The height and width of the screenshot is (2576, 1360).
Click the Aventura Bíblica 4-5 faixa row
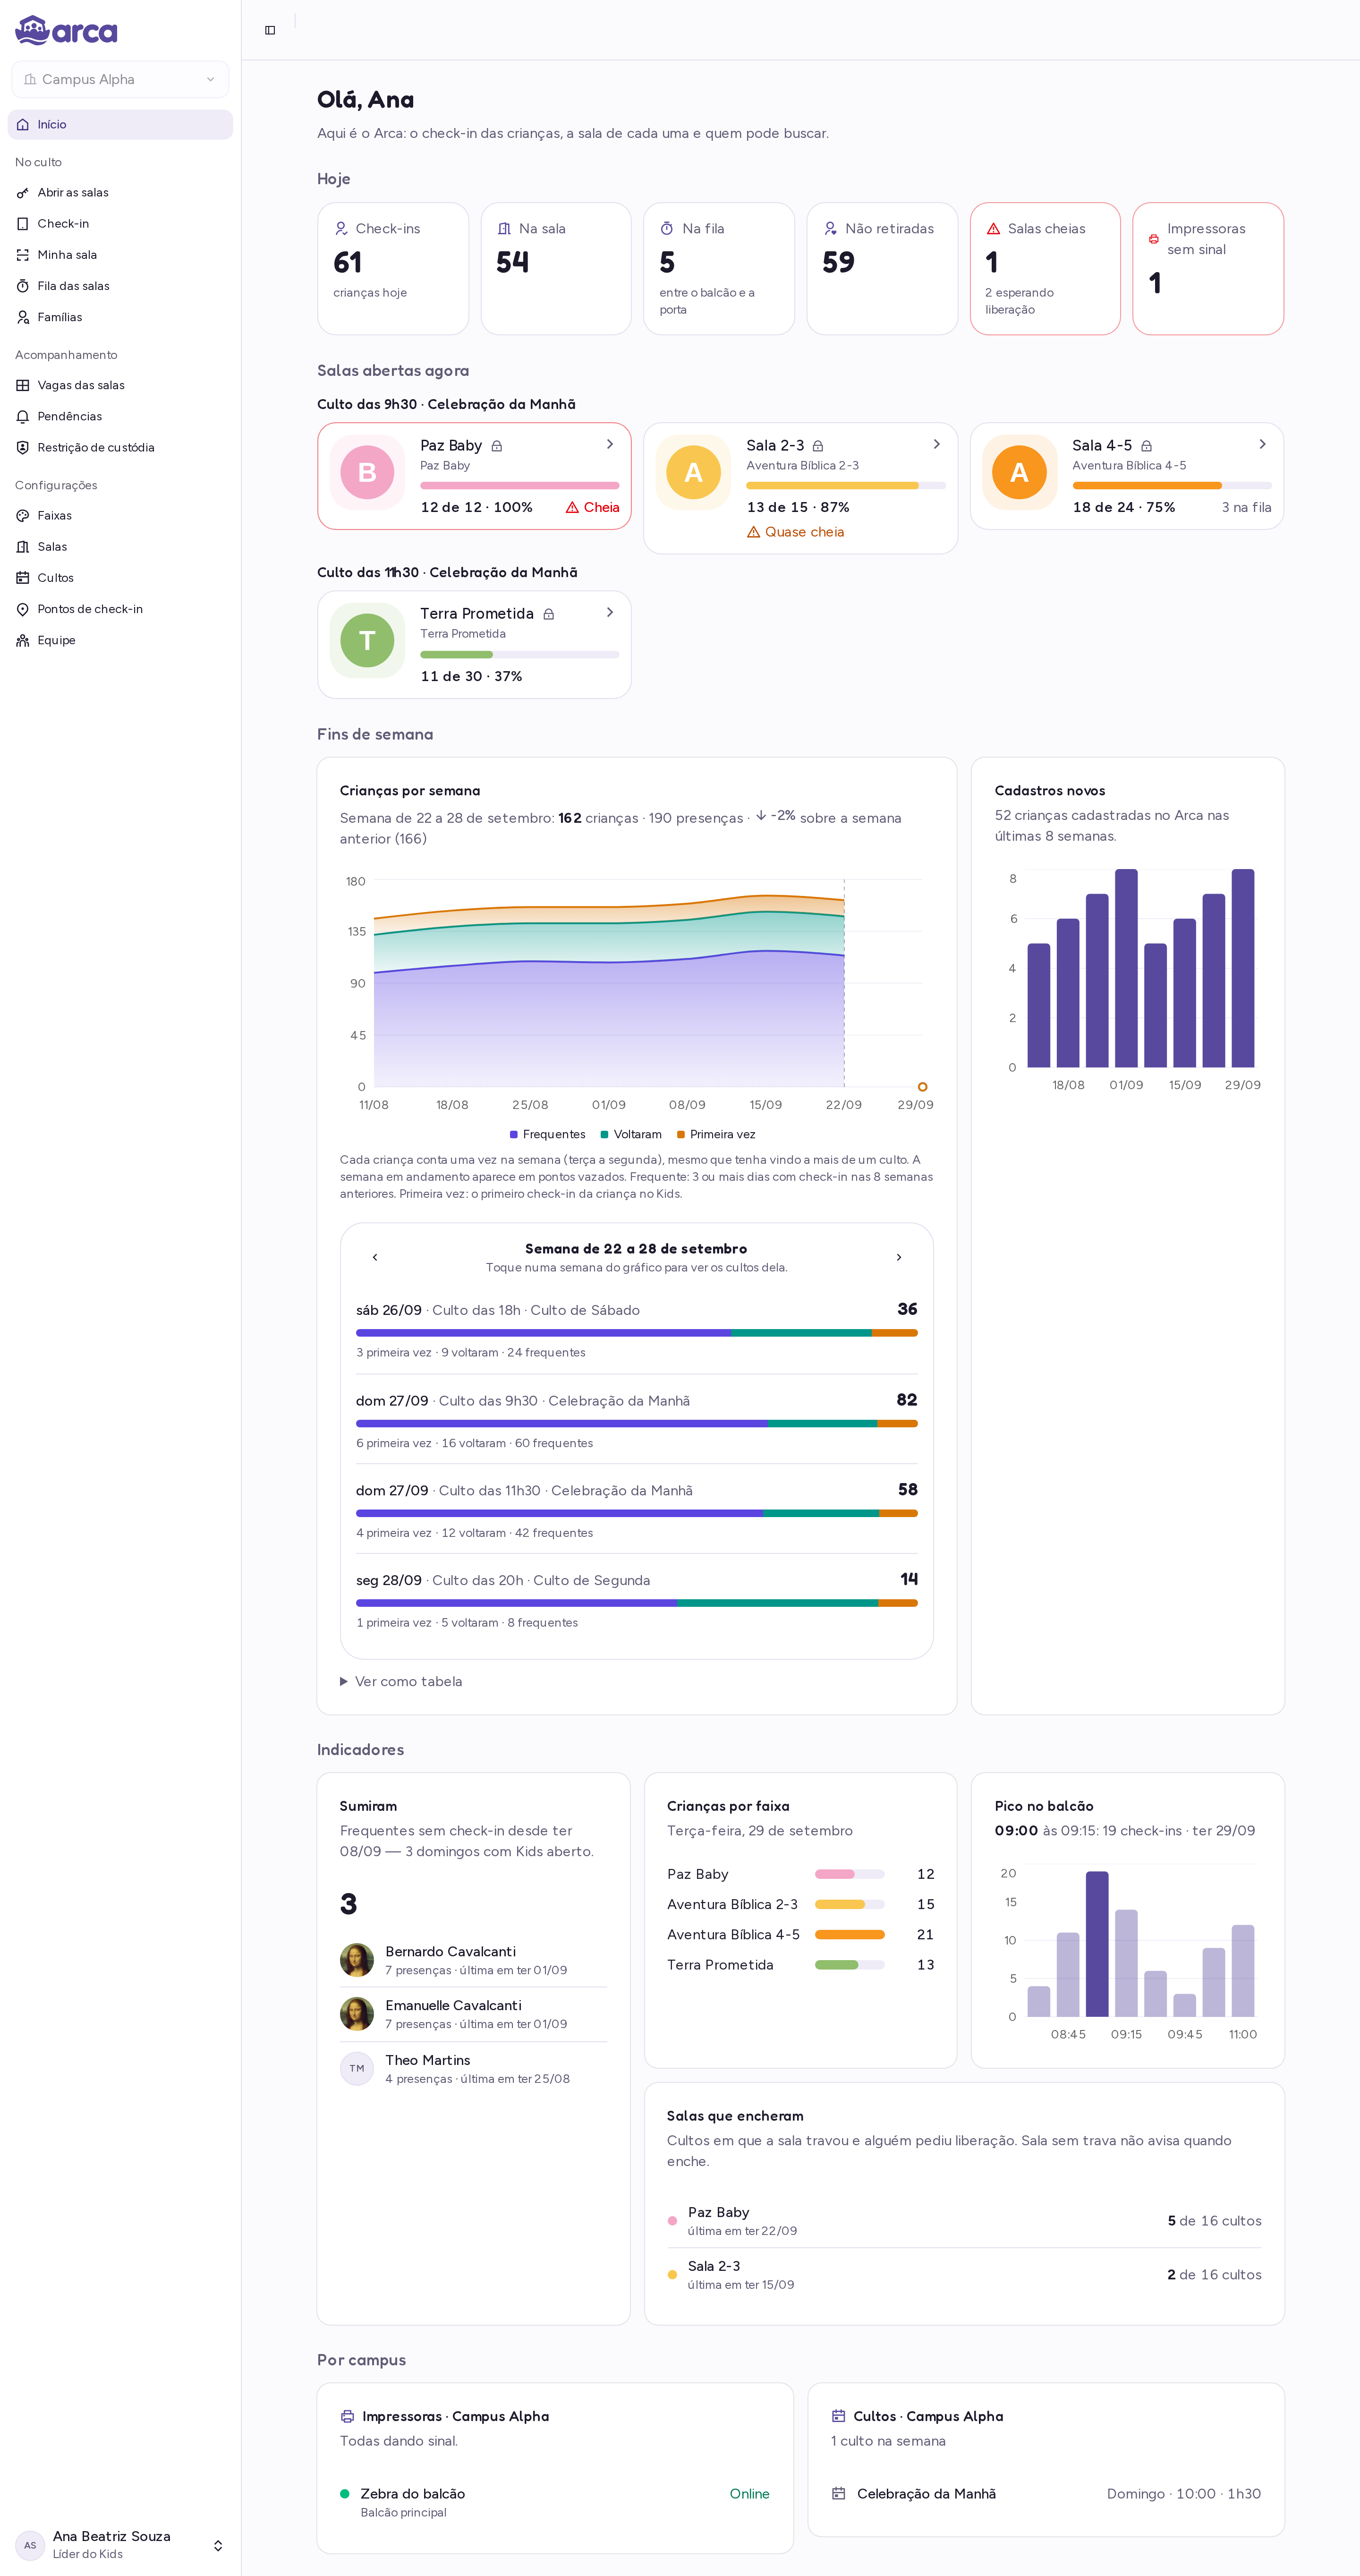coord(801,1935)
